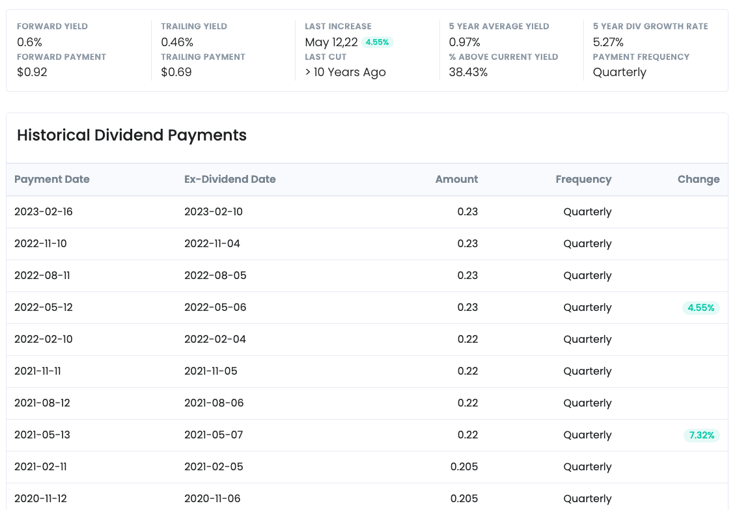
Task: Sort by Ex-Dividend Date column header
Action: [x=230, y=180]
